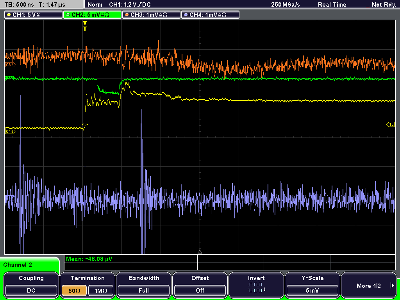Select the CH4: 1 mV channel tab

click(x=210, y=15)
